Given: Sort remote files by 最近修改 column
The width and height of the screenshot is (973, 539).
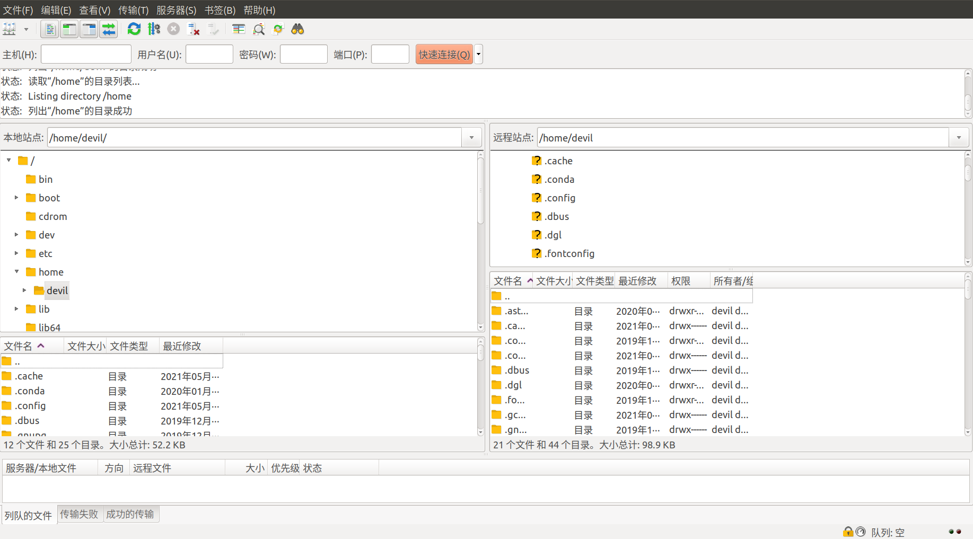Looking at the screenshot, I should tap(642, 281).
